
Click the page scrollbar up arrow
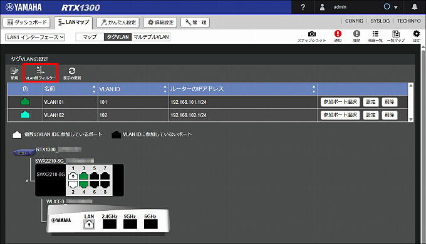tap(423, 47)
